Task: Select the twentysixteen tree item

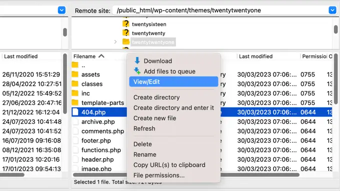Action: point(149,24)
